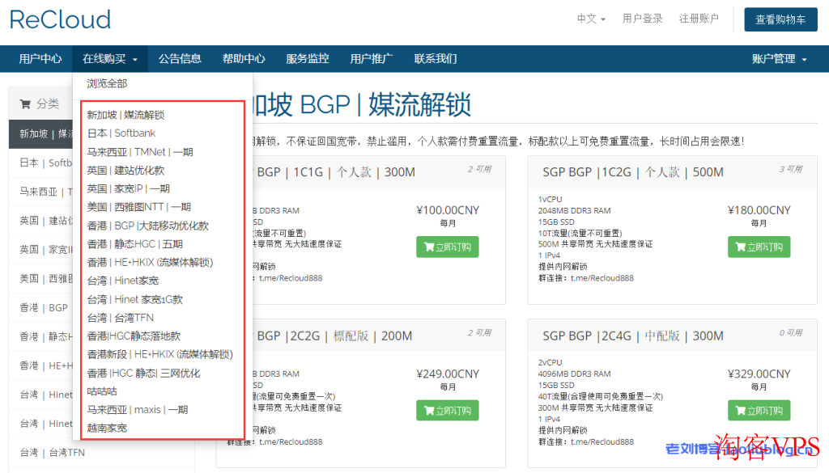This screenshot has height=473, width=829.
Task: Choose 香港 | 静态HGC | 五期 from dropdown
Action: [135, 244]
